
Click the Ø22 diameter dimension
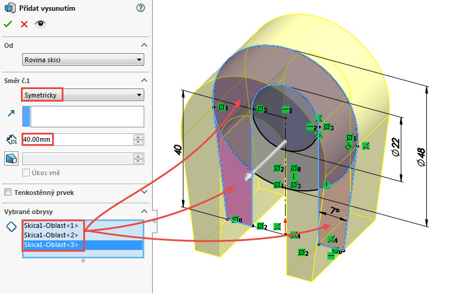[x=396, y=147]
